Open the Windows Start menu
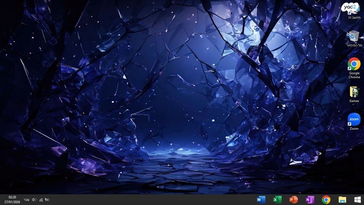 [358, 199]
